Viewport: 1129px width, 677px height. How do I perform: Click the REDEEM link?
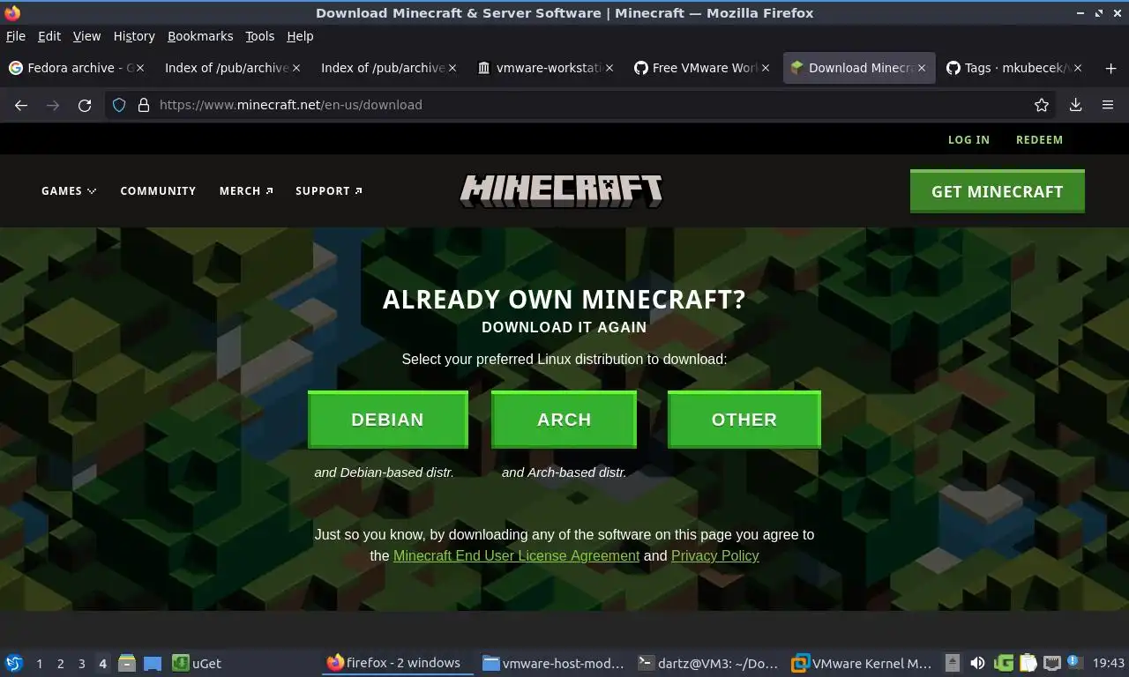1039,139
